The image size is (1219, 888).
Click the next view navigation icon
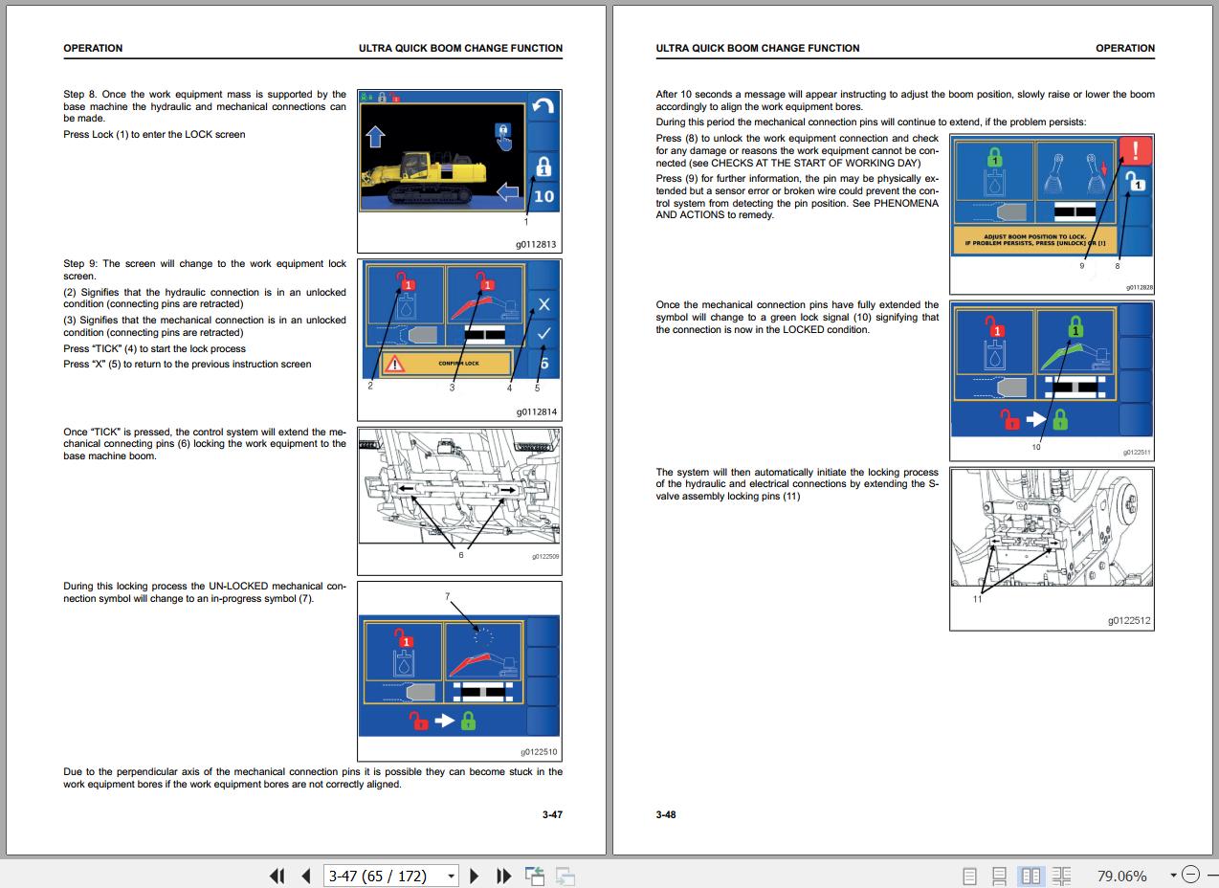pyautogui.click(x=565, y=876)
